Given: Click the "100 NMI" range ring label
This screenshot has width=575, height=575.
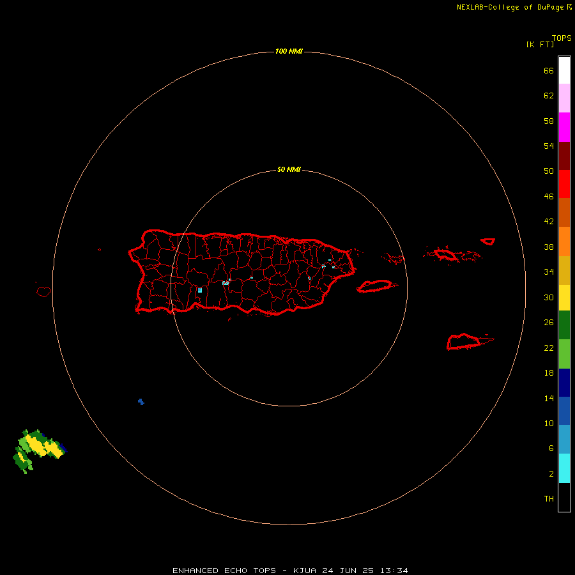Looking at the screenshot, I should click(x=289, y=51).
